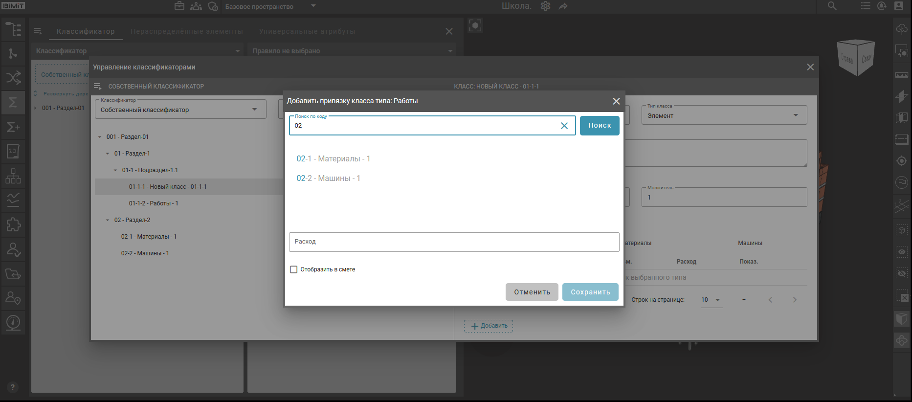Open the 2D view tool in sidebar
The height and width of the screenshot is (402, 912).
[x=13, y=151]
